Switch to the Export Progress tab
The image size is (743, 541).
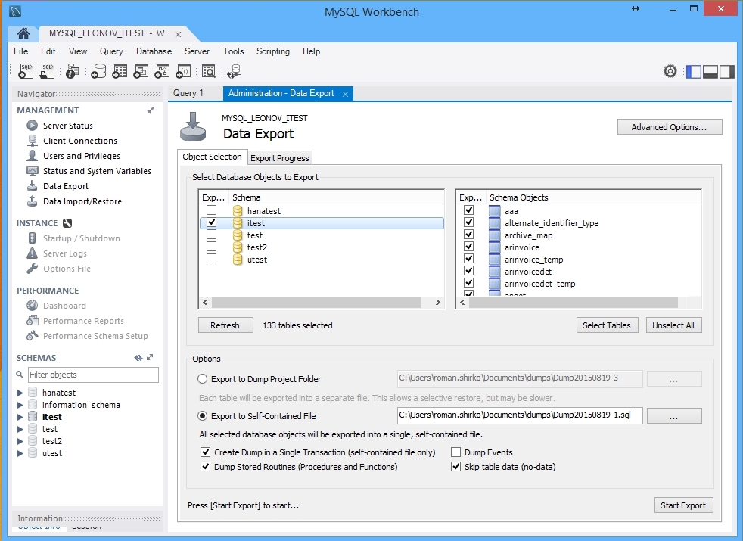pyautogui.click(x=280, y=158)
